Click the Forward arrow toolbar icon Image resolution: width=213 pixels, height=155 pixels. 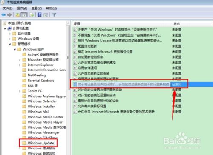[x=9, y=15]
